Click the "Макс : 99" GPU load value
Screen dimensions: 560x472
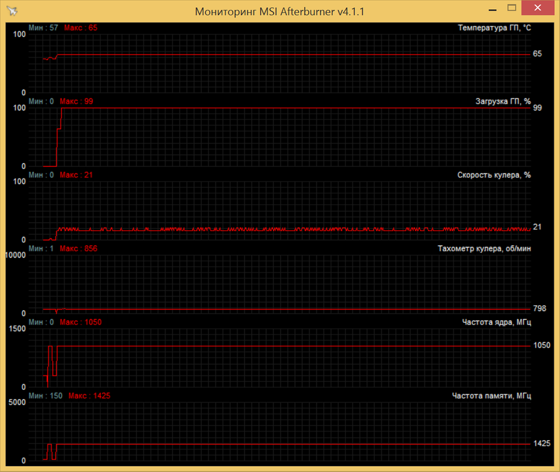pyautogui.click(x=75, y=101)
